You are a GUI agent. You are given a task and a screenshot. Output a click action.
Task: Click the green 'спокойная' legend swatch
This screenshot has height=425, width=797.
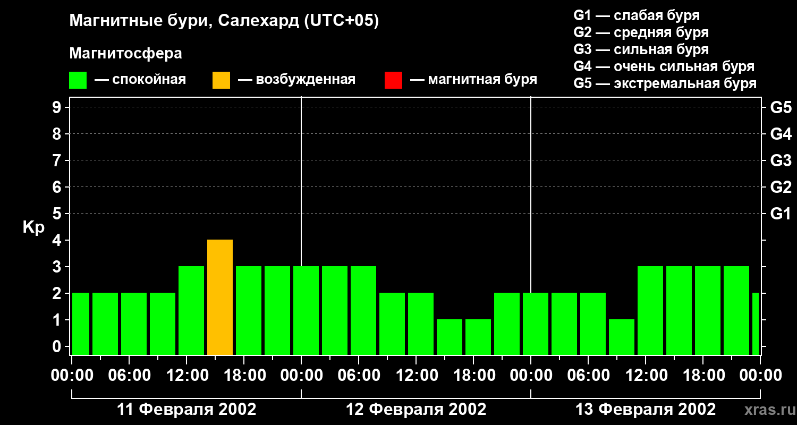pyautogui.click(x=78, y=80)
